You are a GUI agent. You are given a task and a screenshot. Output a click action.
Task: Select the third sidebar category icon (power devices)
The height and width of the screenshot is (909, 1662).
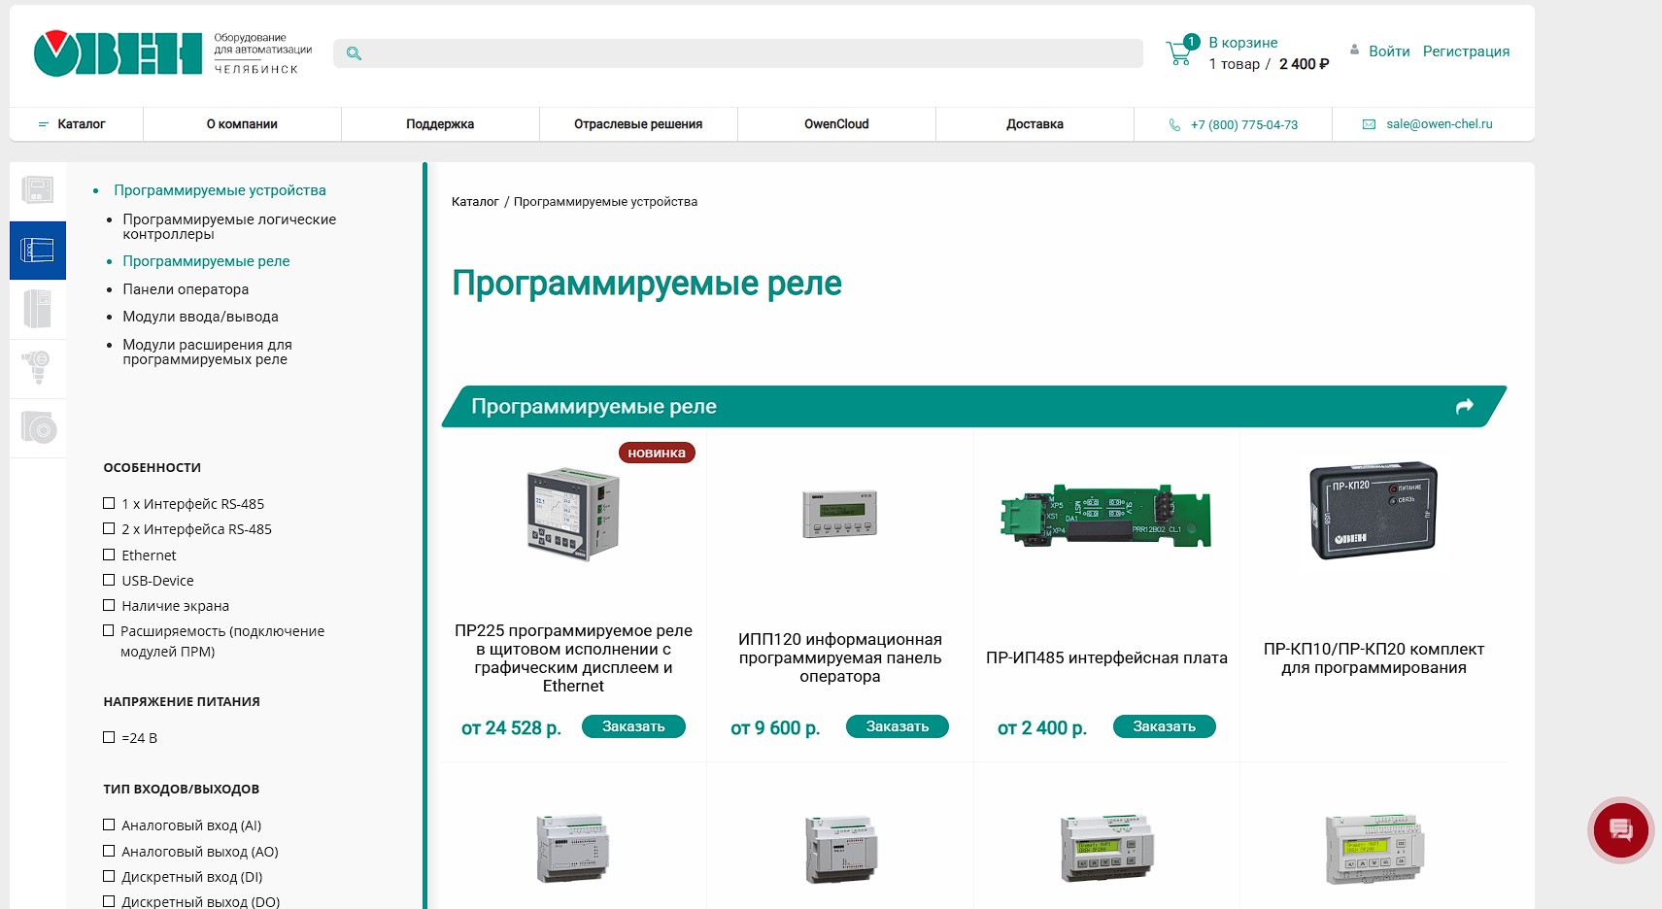point(38,310)
